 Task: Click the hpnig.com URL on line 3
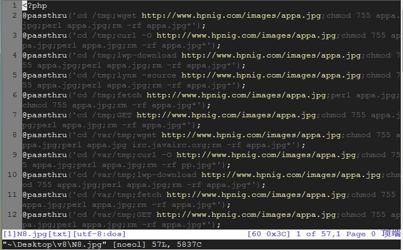[246, 36]
